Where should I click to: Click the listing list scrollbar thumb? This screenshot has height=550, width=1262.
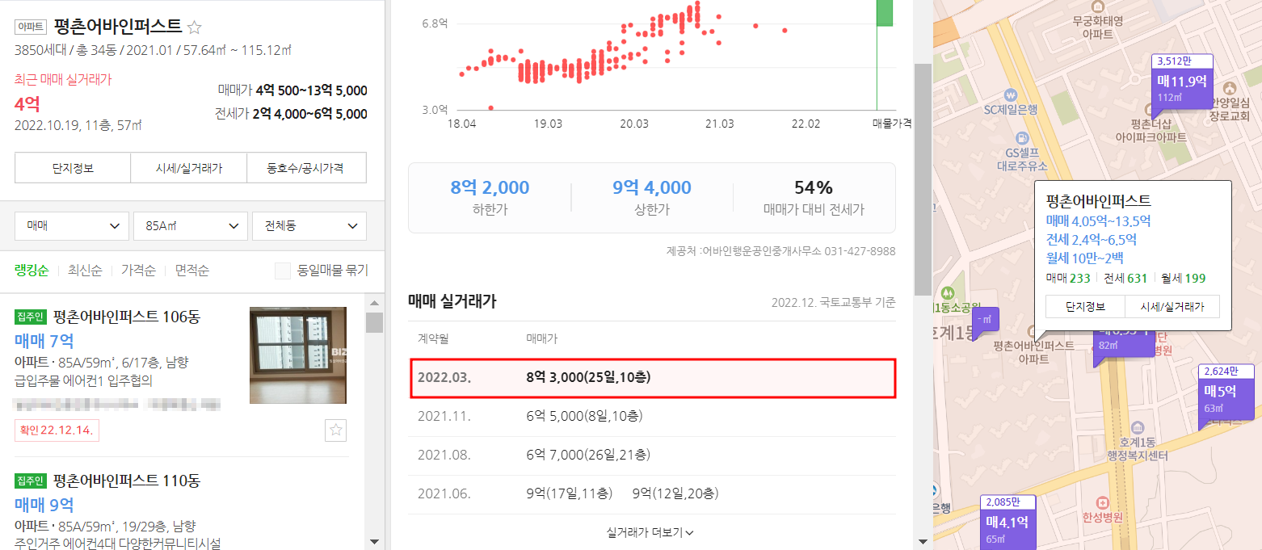tap(373, 323)
